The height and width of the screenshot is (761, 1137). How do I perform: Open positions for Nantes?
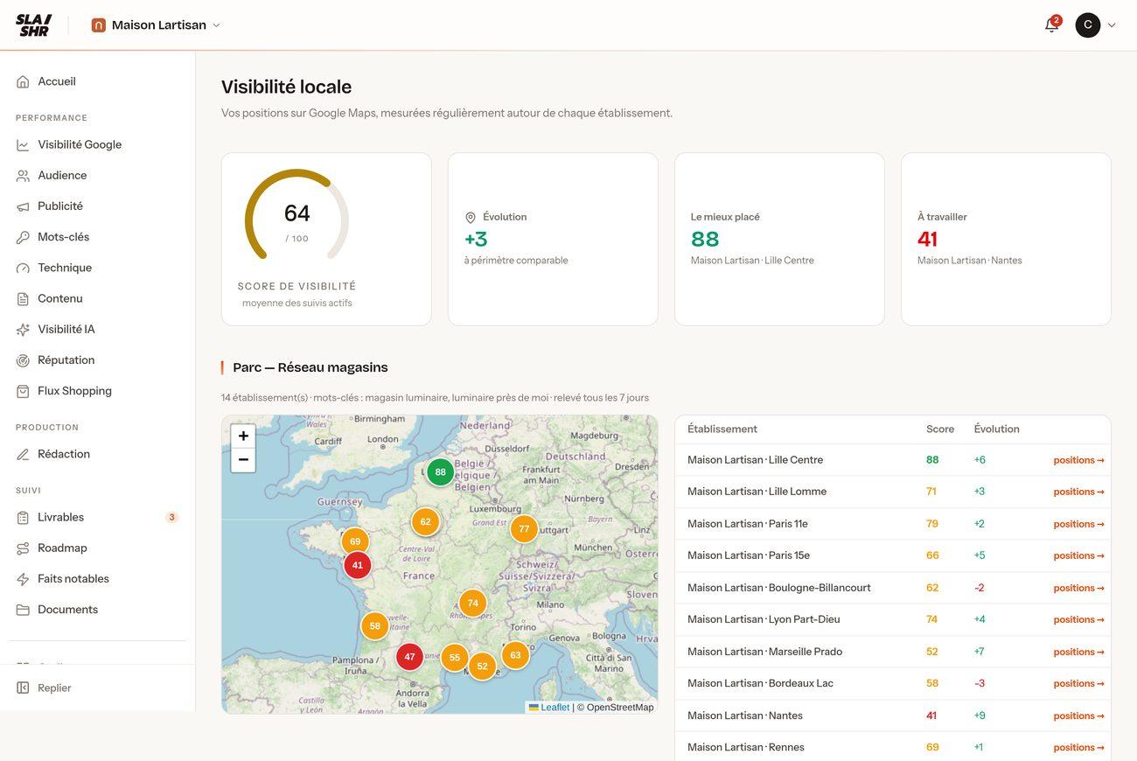1078,716
